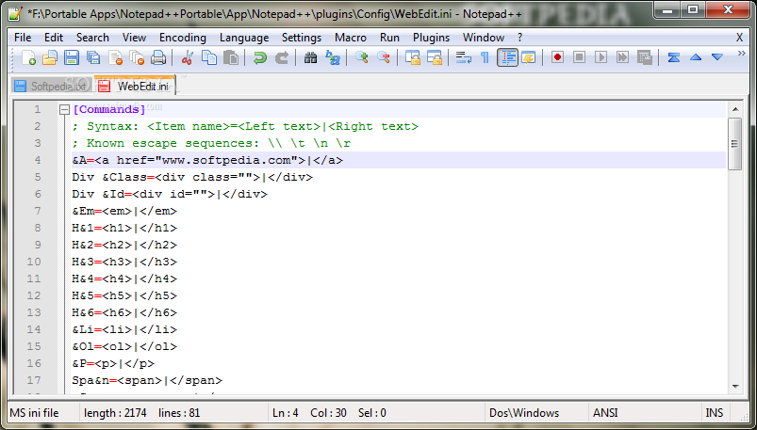Open the View menu

pos(134,38)
